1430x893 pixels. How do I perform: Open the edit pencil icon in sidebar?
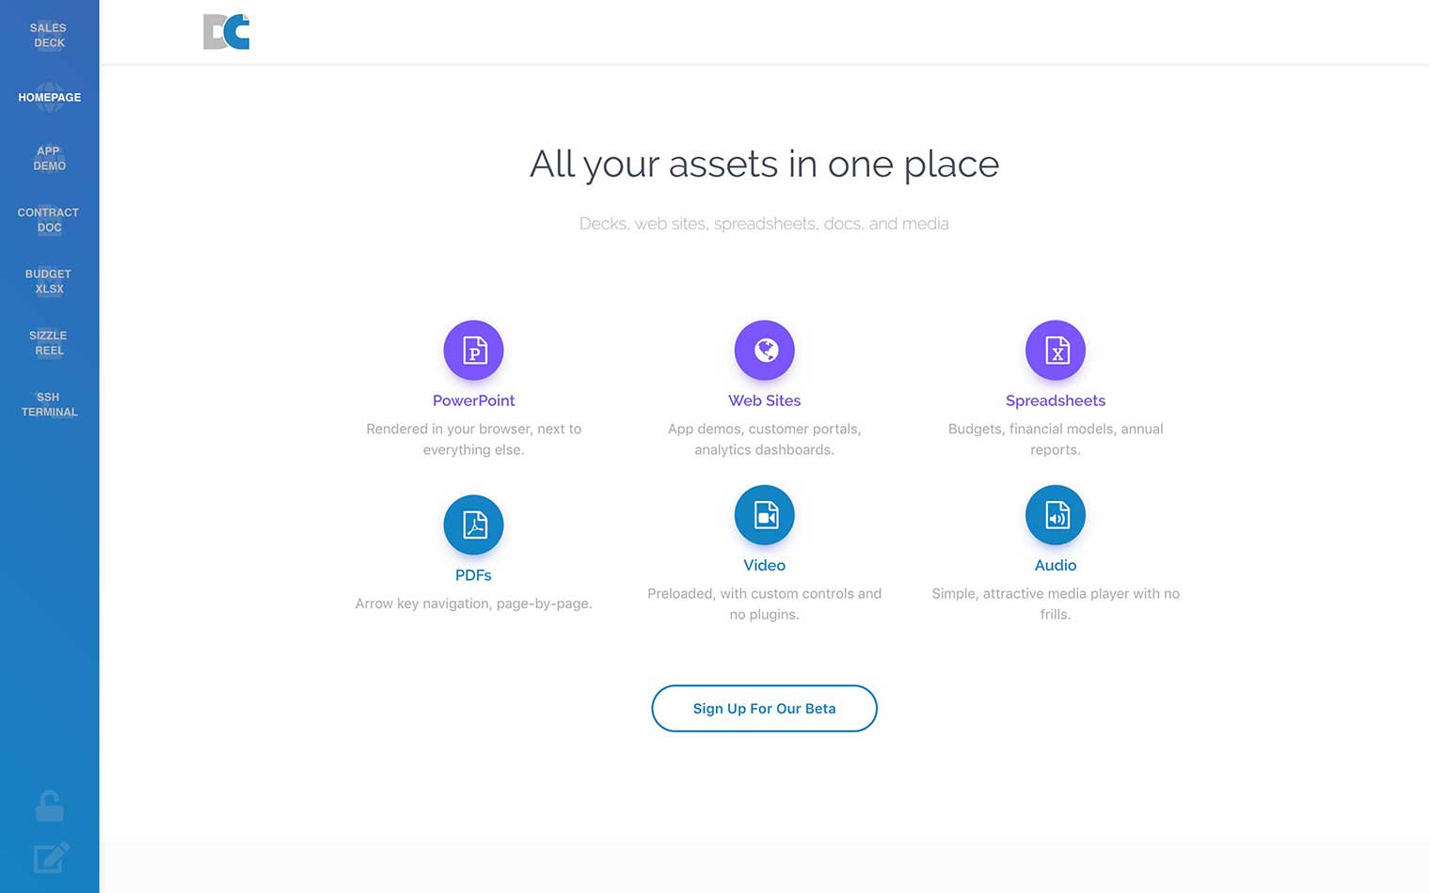[51, 856]
